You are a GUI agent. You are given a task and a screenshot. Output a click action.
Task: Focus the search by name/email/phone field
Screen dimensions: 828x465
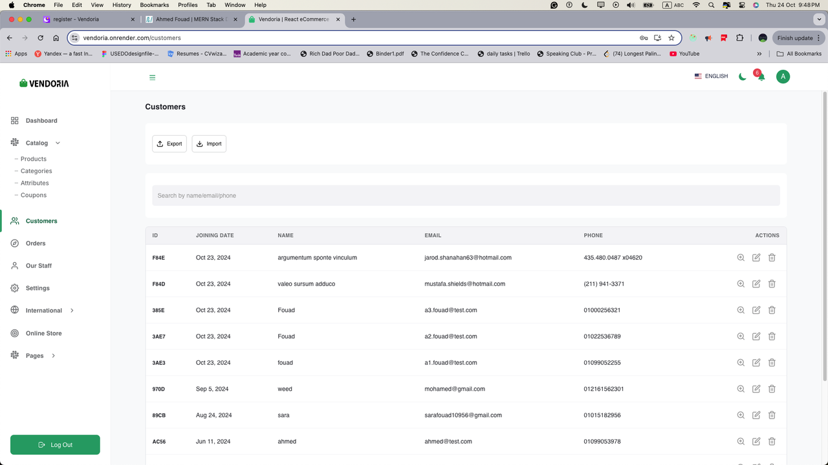coord(466,196)
